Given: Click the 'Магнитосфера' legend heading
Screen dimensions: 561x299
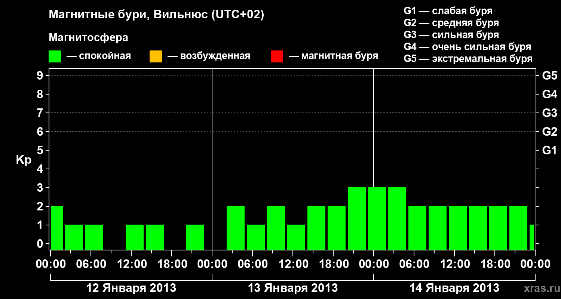Looking at the screenshot, I should coord(88,38).
